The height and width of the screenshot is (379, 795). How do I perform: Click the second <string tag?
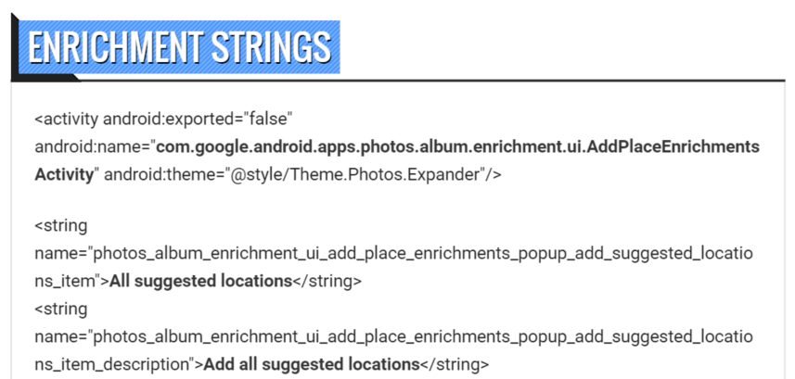[61, 307]
